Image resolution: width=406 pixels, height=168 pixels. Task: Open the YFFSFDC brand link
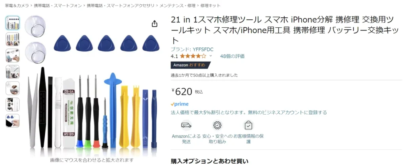click(x=203, y=49)
